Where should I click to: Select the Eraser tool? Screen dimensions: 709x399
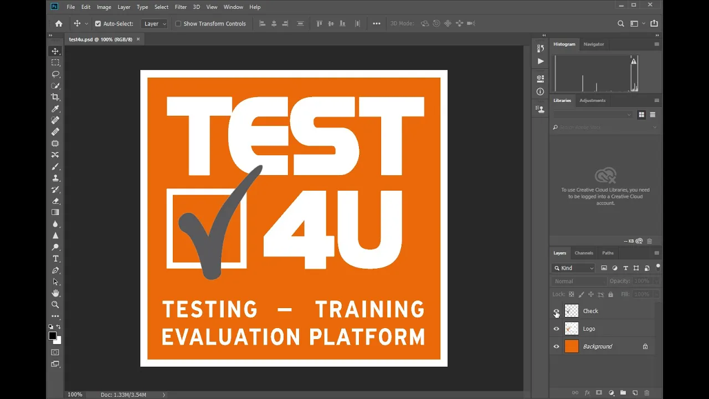(x=55, y=201)
